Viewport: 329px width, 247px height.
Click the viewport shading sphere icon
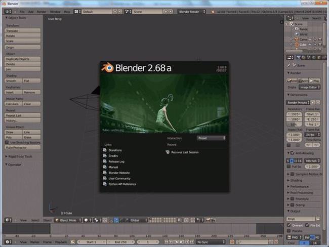[x=86, y=220]
